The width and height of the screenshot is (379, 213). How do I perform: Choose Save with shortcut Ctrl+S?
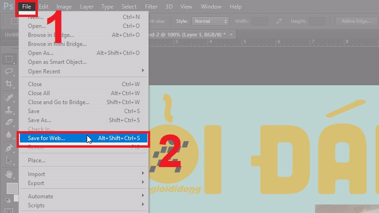[x=84, y=111]
